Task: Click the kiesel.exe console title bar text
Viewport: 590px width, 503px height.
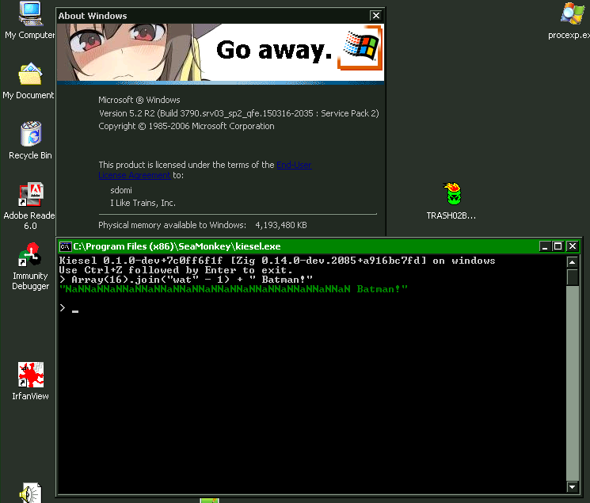Action: click(177, 246)
